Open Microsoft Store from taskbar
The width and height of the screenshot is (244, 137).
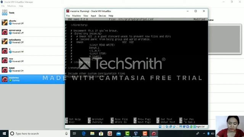pyautogui.click(x=101, y=134)
